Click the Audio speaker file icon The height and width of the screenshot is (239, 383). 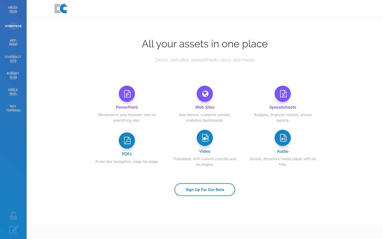coord(282,138)
